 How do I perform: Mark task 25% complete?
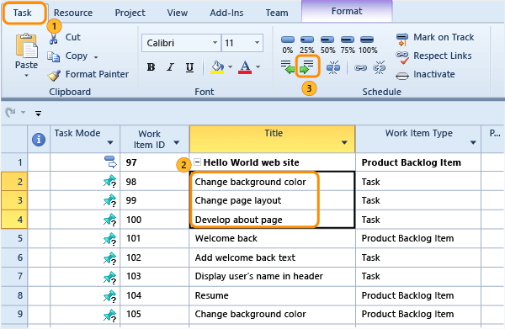pyautogui.click(x=307, y=44)
